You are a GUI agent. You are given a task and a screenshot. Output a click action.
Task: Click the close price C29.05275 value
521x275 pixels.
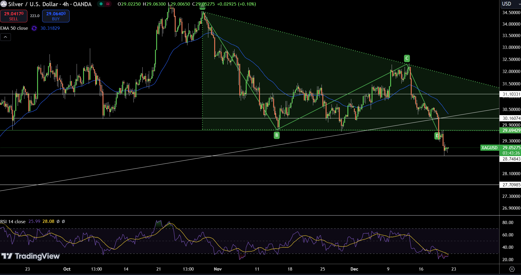pyautogui.click(x=203, y=4)
